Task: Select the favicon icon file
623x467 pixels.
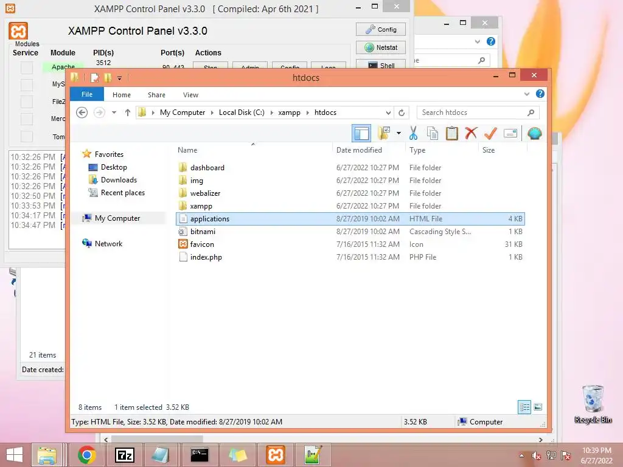Action: (x=350, y=244)
